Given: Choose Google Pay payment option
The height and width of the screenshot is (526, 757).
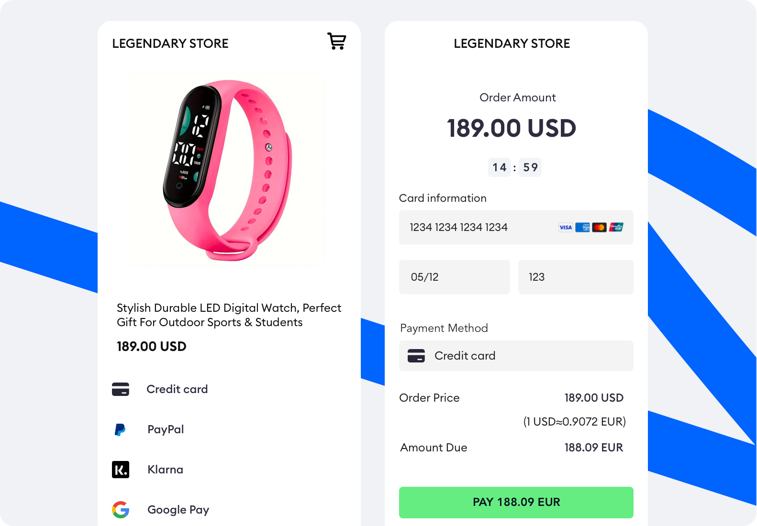Looking at the screenshot, I should tap(178, 510).
